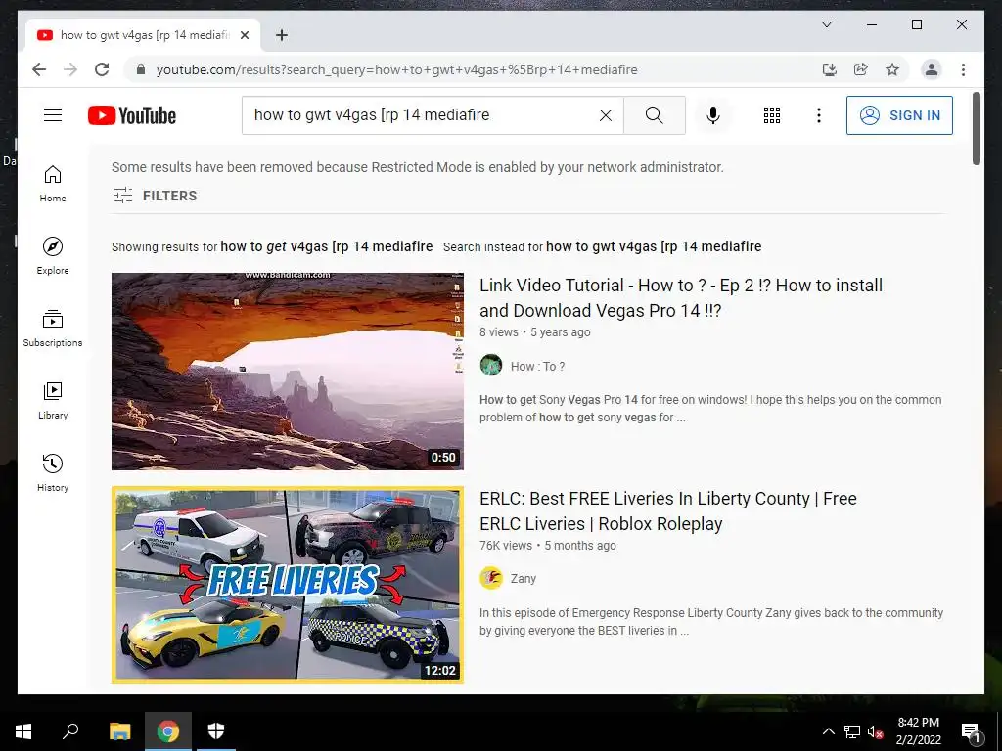Expand the FILTERS options
The height and width of the screenshot is (751, 1002).
pyautogui.click(x=156, y=196)
